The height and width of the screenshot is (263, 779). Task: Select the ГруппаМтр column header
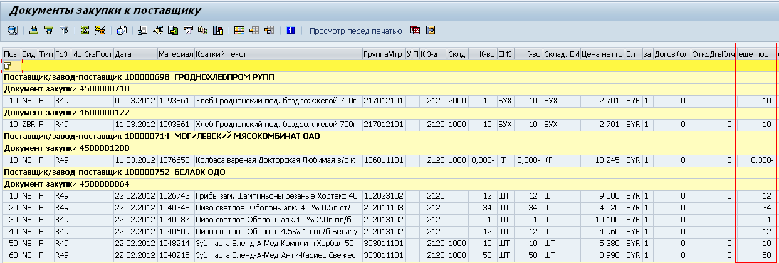click(x=383, y=54)
